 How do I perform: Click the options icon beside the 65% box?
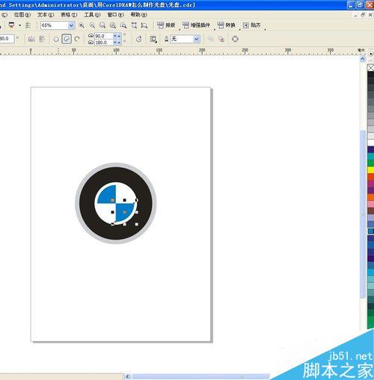[x=28, y=25]
